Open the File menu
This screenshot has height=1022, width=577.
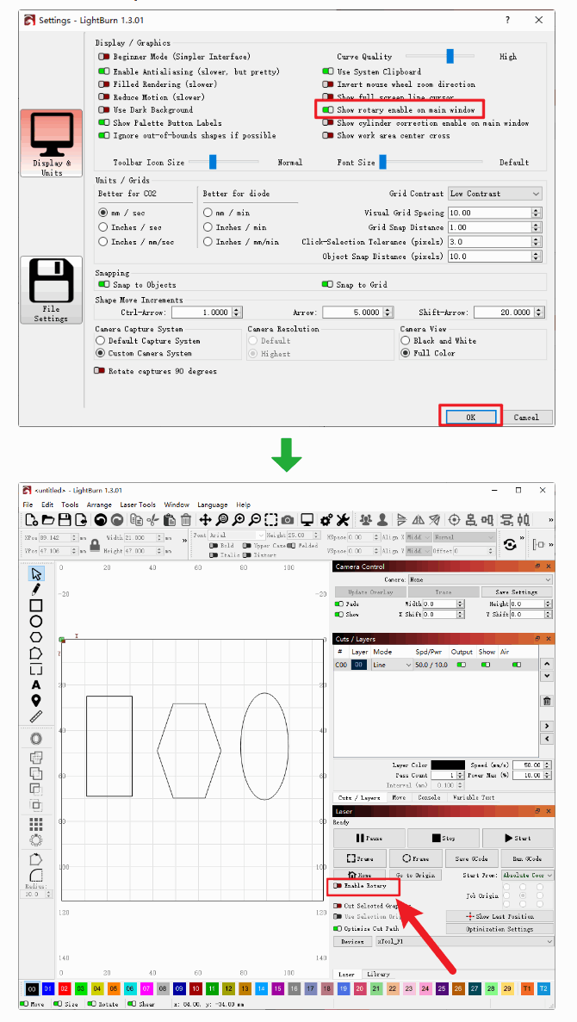[28, 505]
